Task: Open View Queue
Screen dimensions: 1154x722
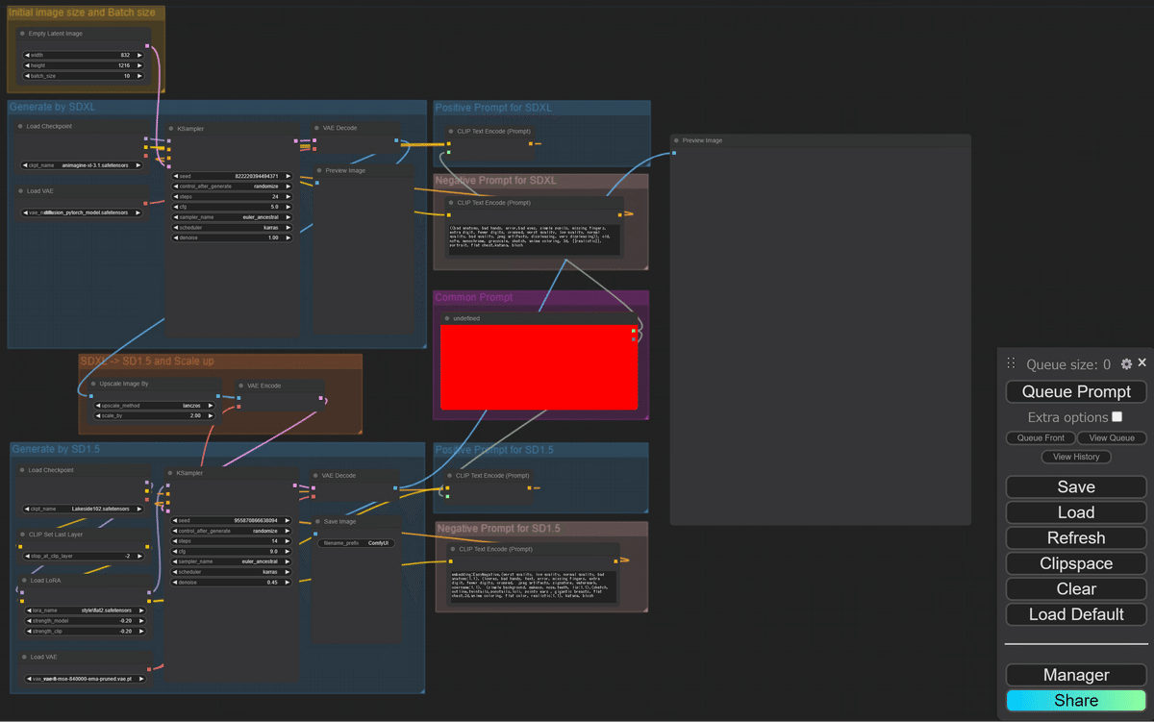Action: pyautogui.click(x=1112, y=437)
